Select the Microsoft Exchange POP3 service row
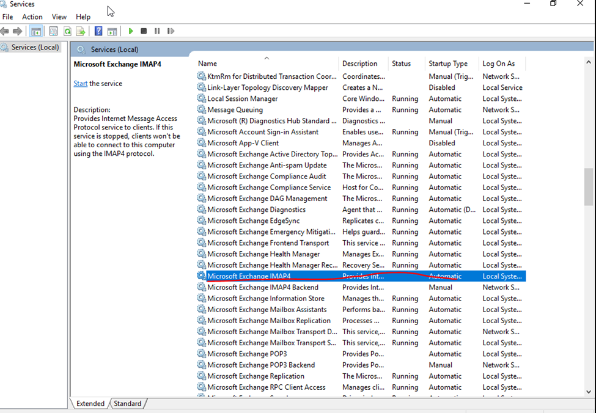596x413 pixels. (x=247, y=354)
